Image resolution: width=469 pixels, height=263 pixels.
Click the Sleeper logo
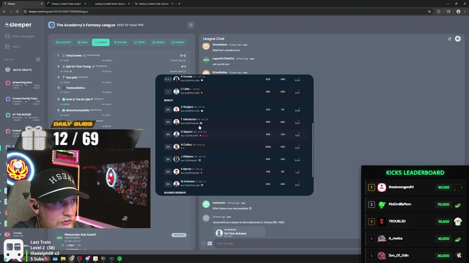tap(18, 25)
